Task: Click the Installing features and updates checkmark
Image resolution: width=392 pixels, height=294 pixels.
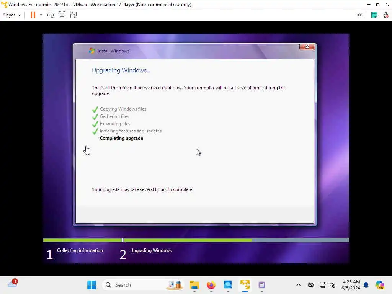Action: [95, 131]
